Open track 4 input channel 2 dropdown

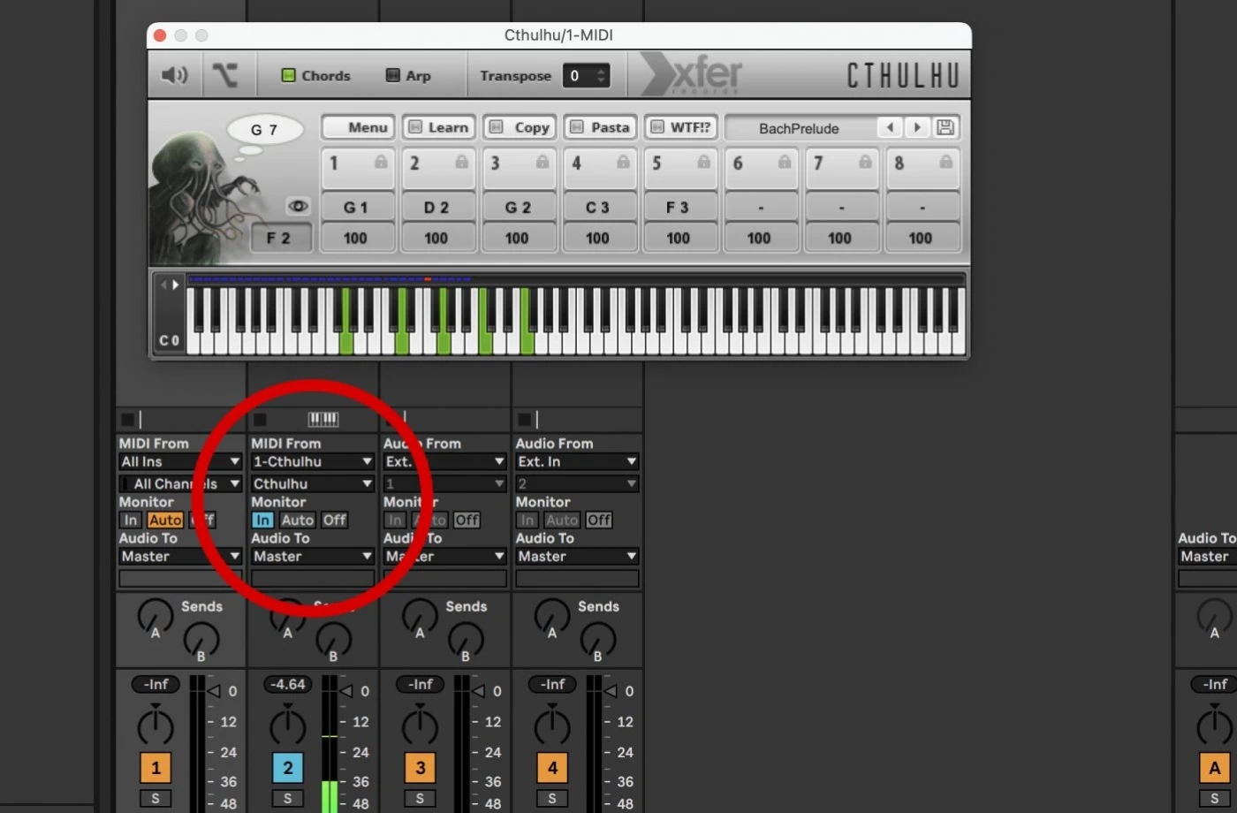click(x=577, y=483)
